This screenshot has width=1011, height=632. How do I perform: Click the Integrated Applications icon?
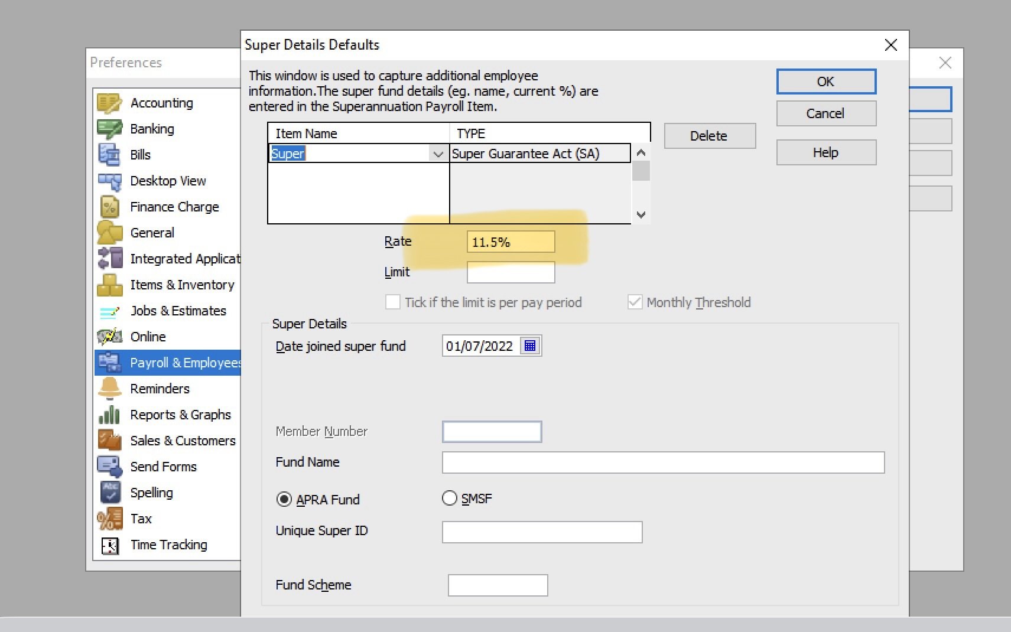(x=109, y=259)
